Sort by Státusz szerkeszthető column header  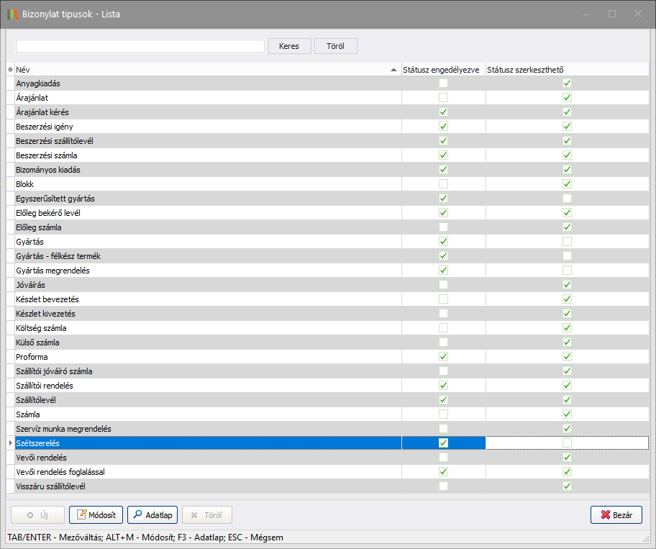[x=525, y=70]
